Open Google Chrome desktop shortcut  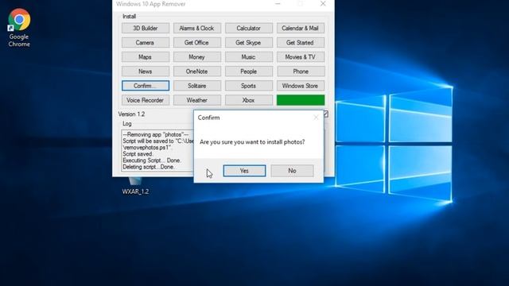click(x=19, y=28)
